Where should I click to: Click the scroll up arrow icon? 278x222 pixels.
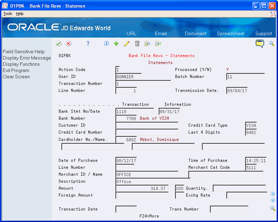coord(273,194)
